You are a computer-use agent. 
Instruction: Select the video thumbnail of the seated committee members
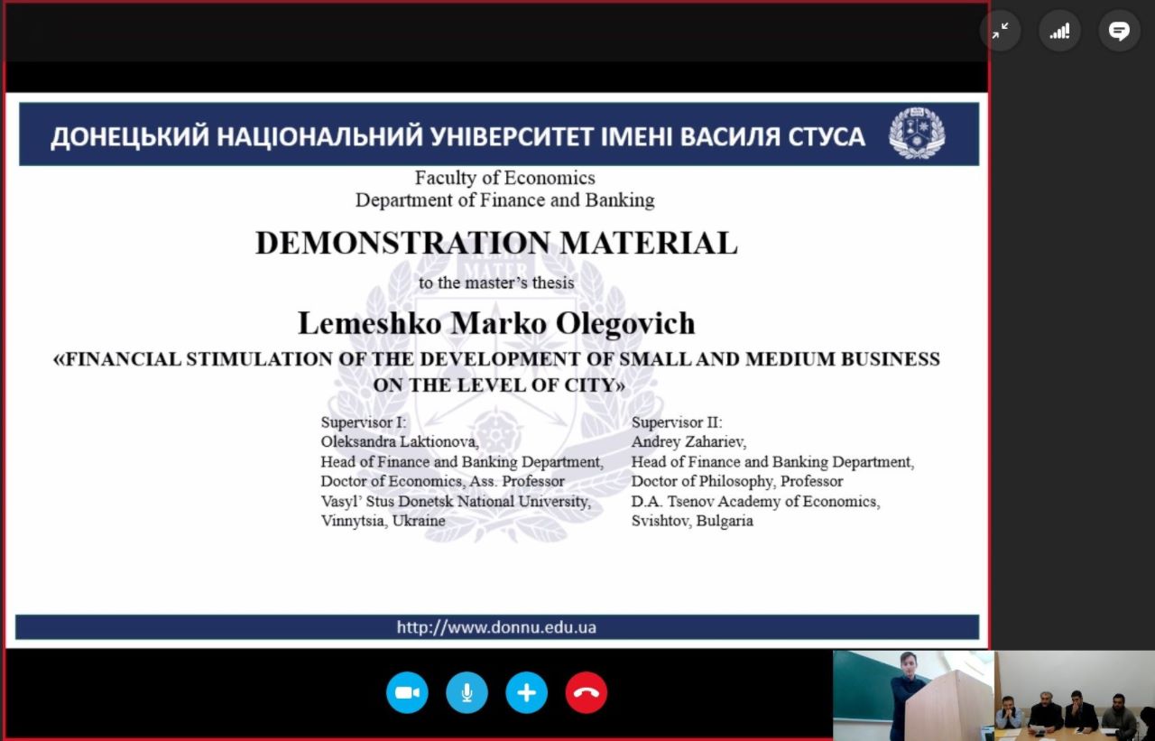pyautogui.click(x=1074, y=696)
